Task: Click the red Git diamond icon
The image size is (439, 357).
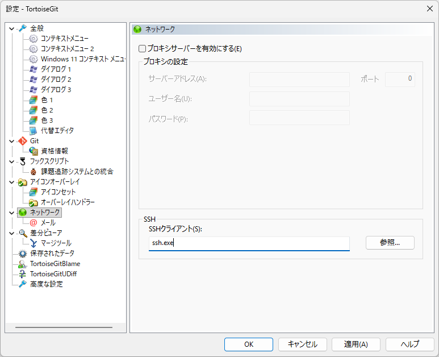Action: [x=23, y=141]
